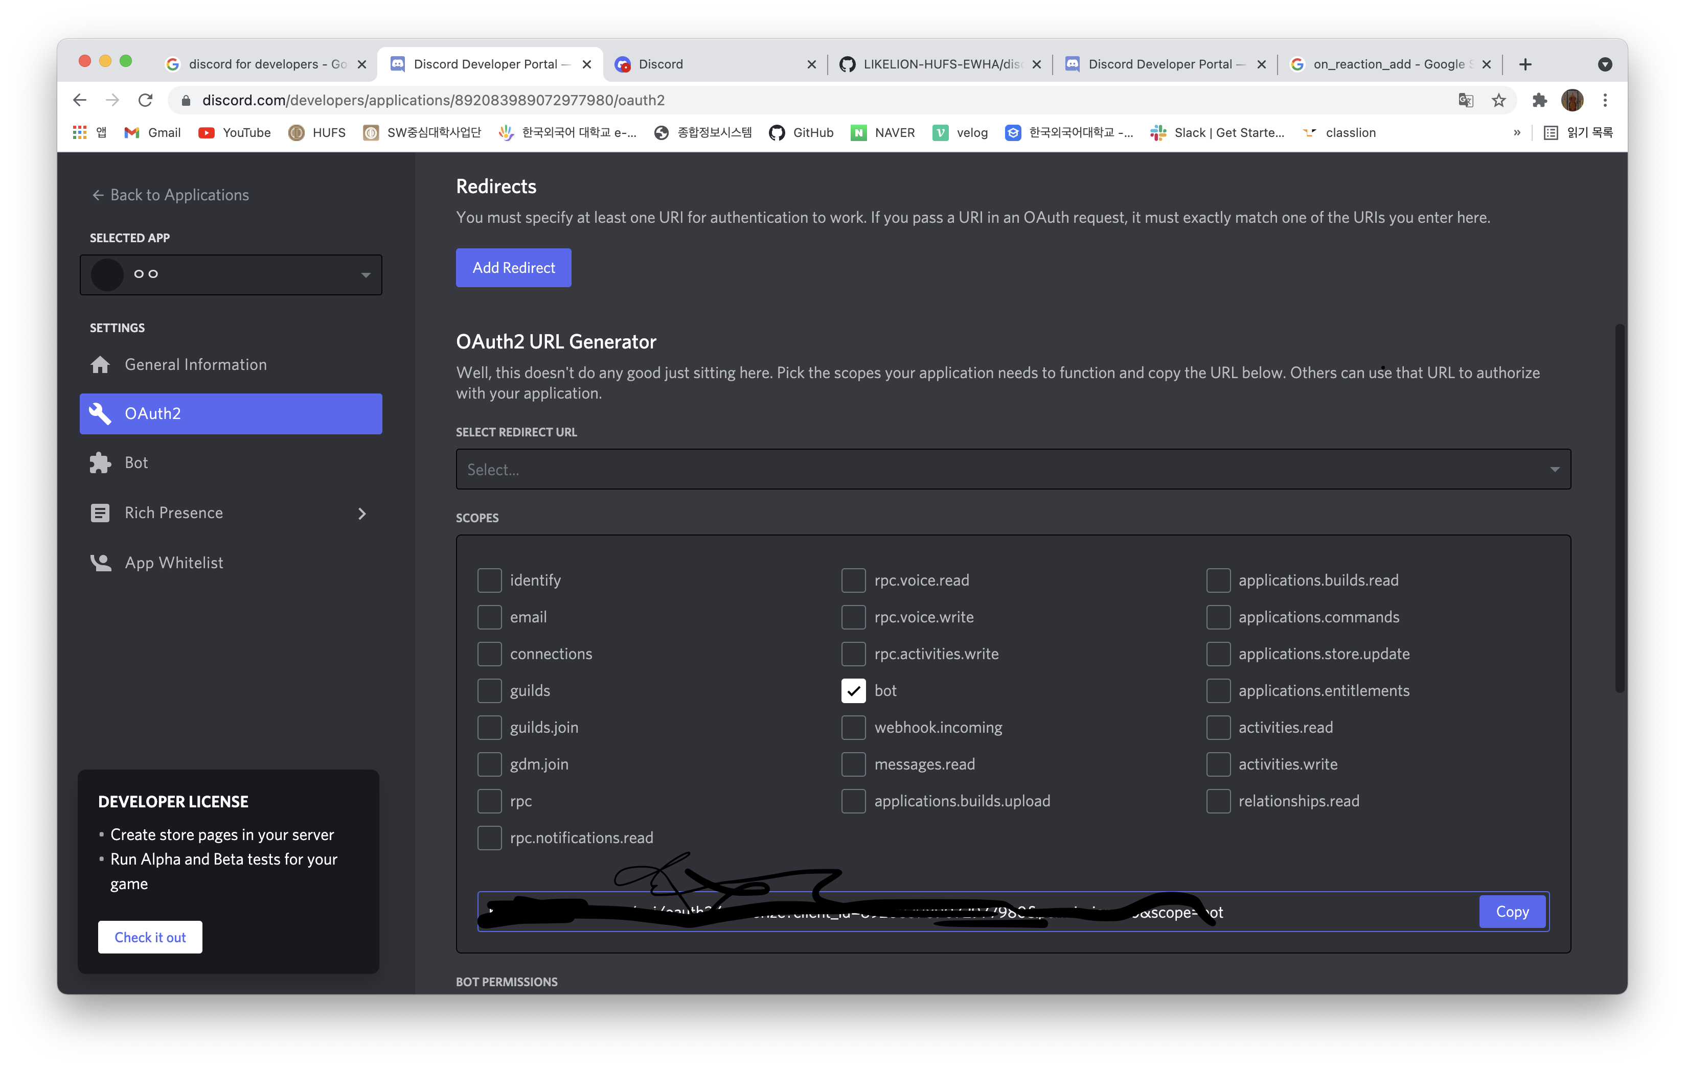Open App Whitelist via its sidebar icon
This screenshot has height=1070, width=1685.
(100, 562)
